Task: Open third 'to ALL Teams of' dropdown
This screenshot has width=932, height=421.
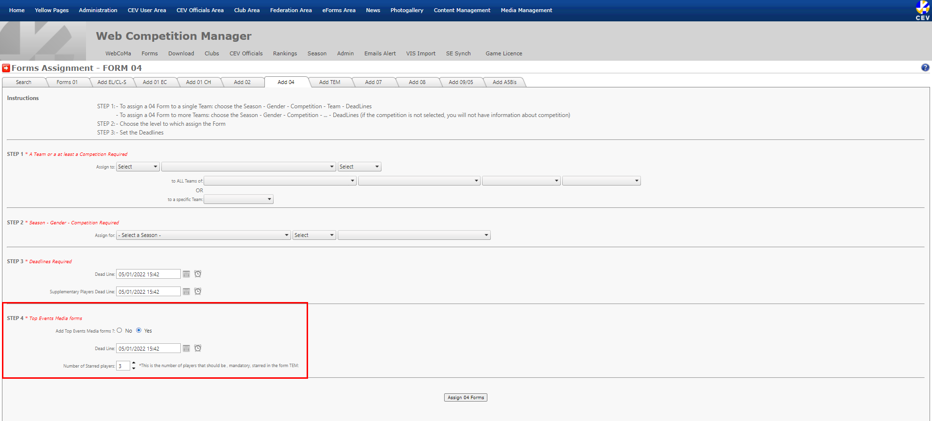Action: pyautogui.click(x=521, y=181)
